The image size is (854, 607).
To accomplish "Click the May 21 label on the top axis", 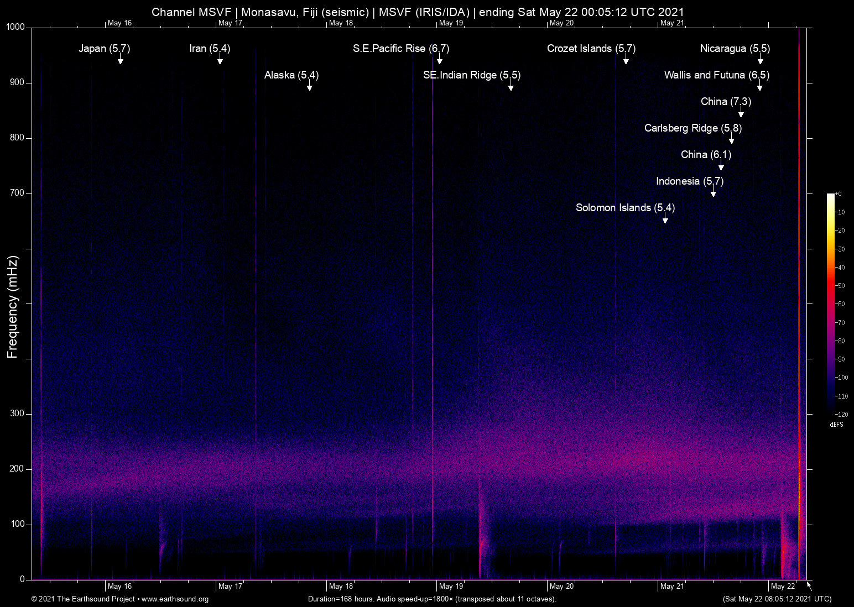I will point(673,23).
